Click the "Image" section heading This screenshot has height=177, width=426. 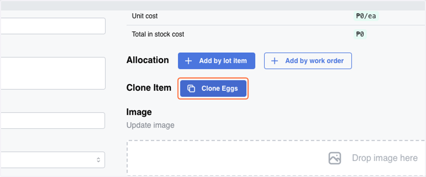click(x=139, y=112)
